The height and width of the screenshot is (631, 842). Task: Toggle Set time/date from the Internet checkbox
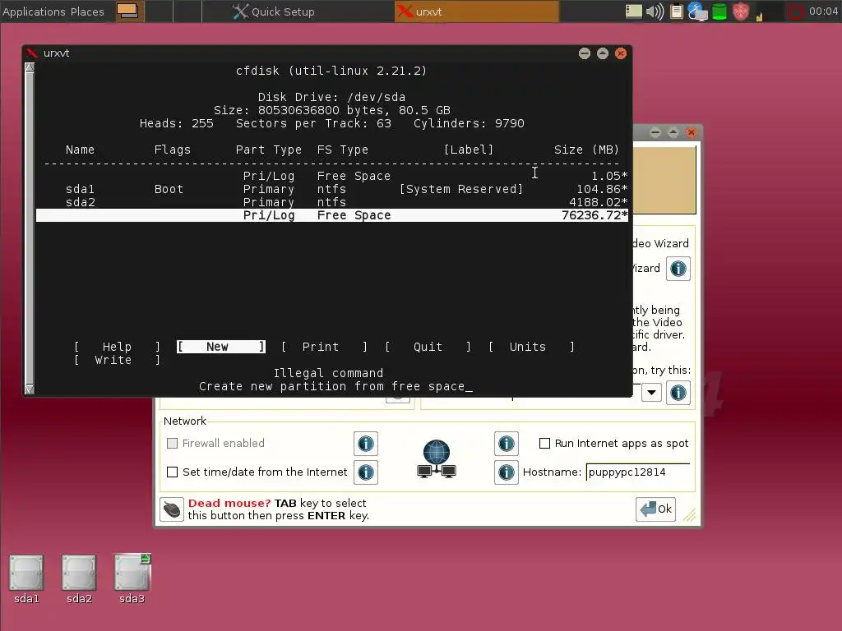pyautogui.click(x=173, y=472)
